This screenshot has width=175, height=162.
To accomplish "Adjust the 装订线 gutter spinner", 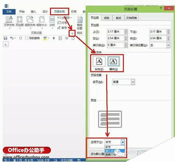I will [126, 45].
